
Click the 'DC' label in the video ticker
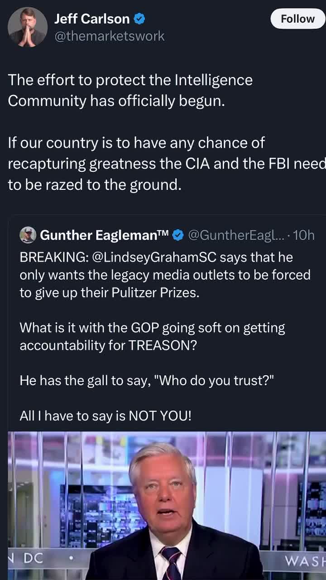[x=33, y=559]
